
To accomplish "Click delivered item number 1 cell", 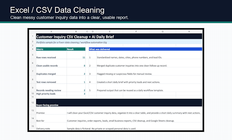I will [x=92, y=55].
